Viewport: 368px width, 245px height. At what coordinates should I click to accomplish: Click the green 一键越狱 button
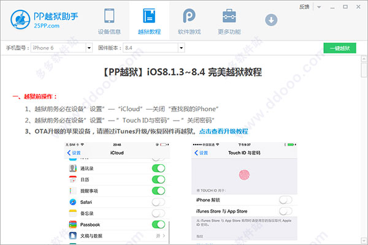click(x=340, y=48)
